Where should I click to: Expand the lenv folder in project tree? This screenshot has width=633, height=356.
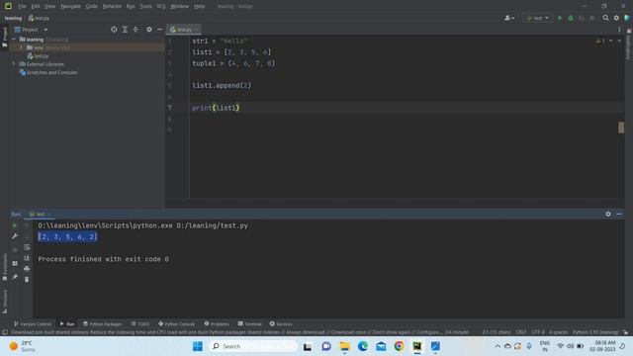tap(21, 47)
